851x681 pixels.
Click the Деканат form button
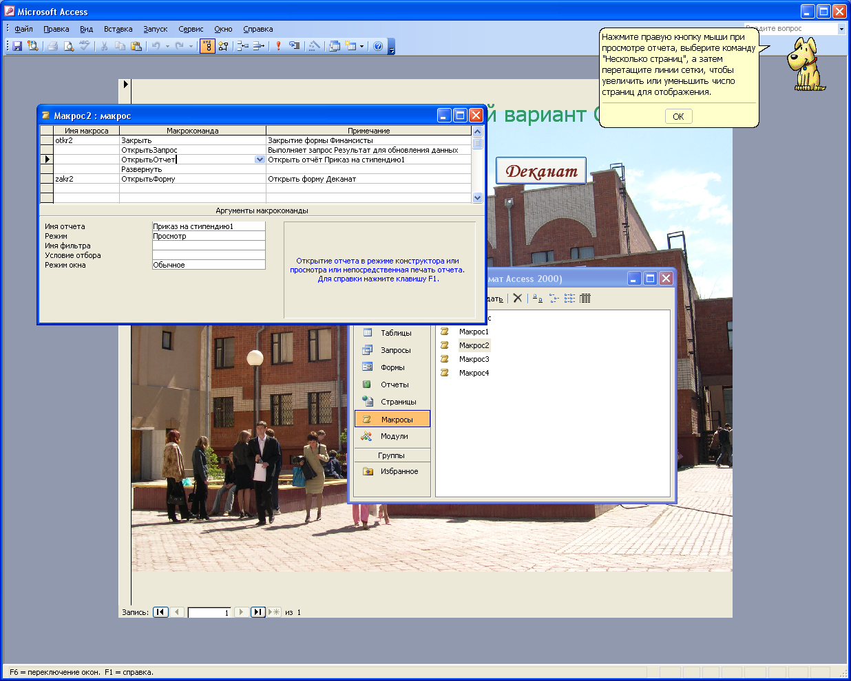[x=541, y=171]
